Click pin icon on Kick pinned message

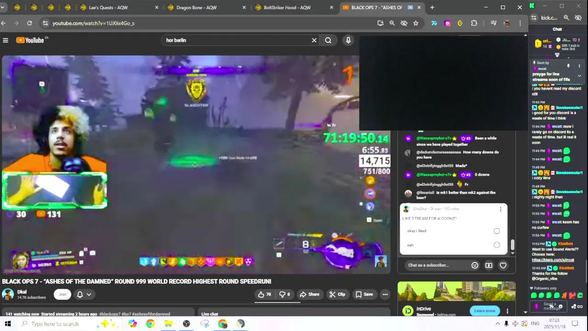pos(569,66)
